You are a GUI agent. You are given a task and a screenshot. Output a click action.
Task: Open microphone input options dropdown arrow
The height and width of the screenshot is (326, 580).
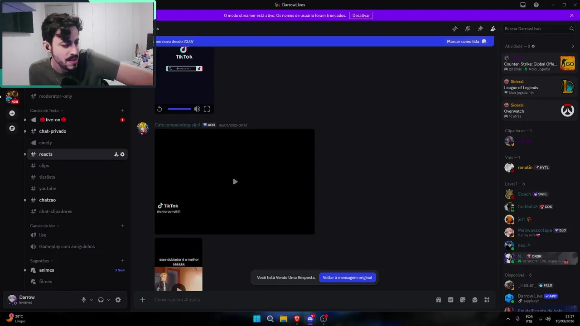point(91,300)
